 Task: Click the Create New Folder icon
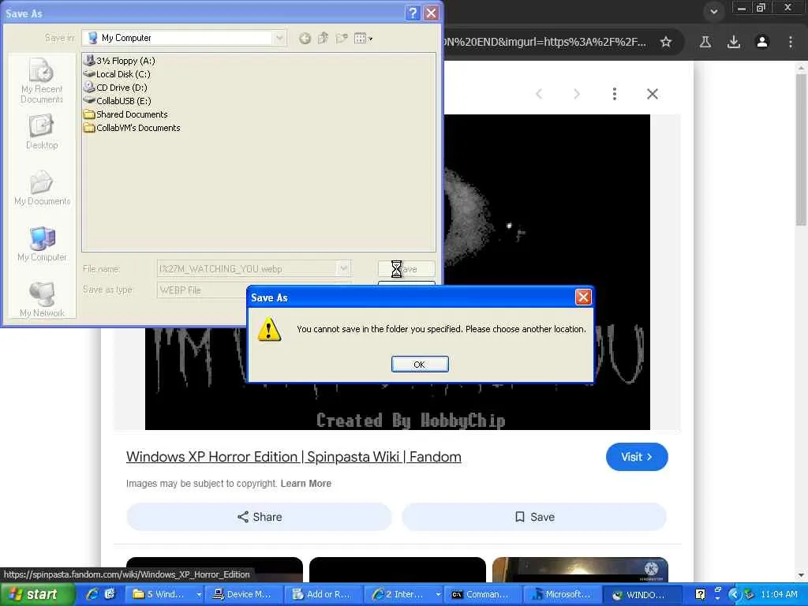[342, 38]
